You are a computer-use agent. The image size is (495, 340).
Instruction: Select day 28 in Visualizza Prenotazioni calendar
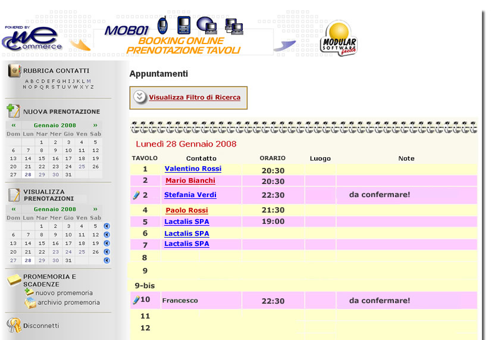click(28, 260)
